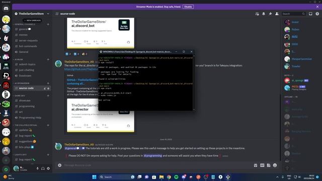Attach a file with plus icon
Screen dimensions: 322x181
pyautogui.click(x=59, y=165)
